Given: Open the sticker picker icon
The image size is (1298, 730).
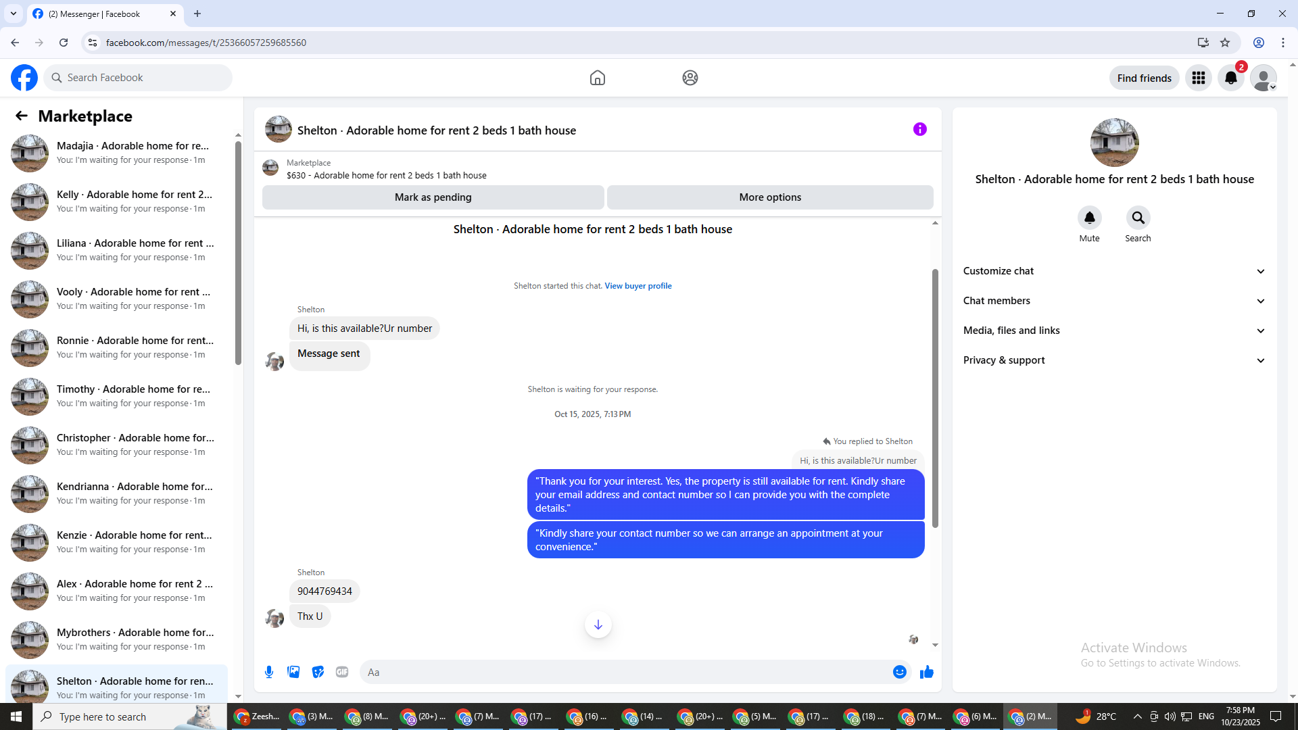Looking at the screenshot, I should (318, 672).
